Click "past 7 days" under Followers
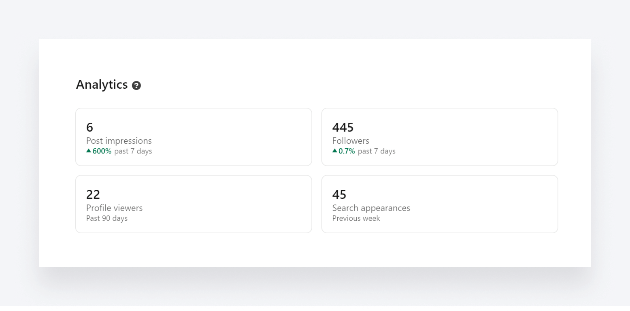Viewport: 630px width, 311px height. pos(377,151)
